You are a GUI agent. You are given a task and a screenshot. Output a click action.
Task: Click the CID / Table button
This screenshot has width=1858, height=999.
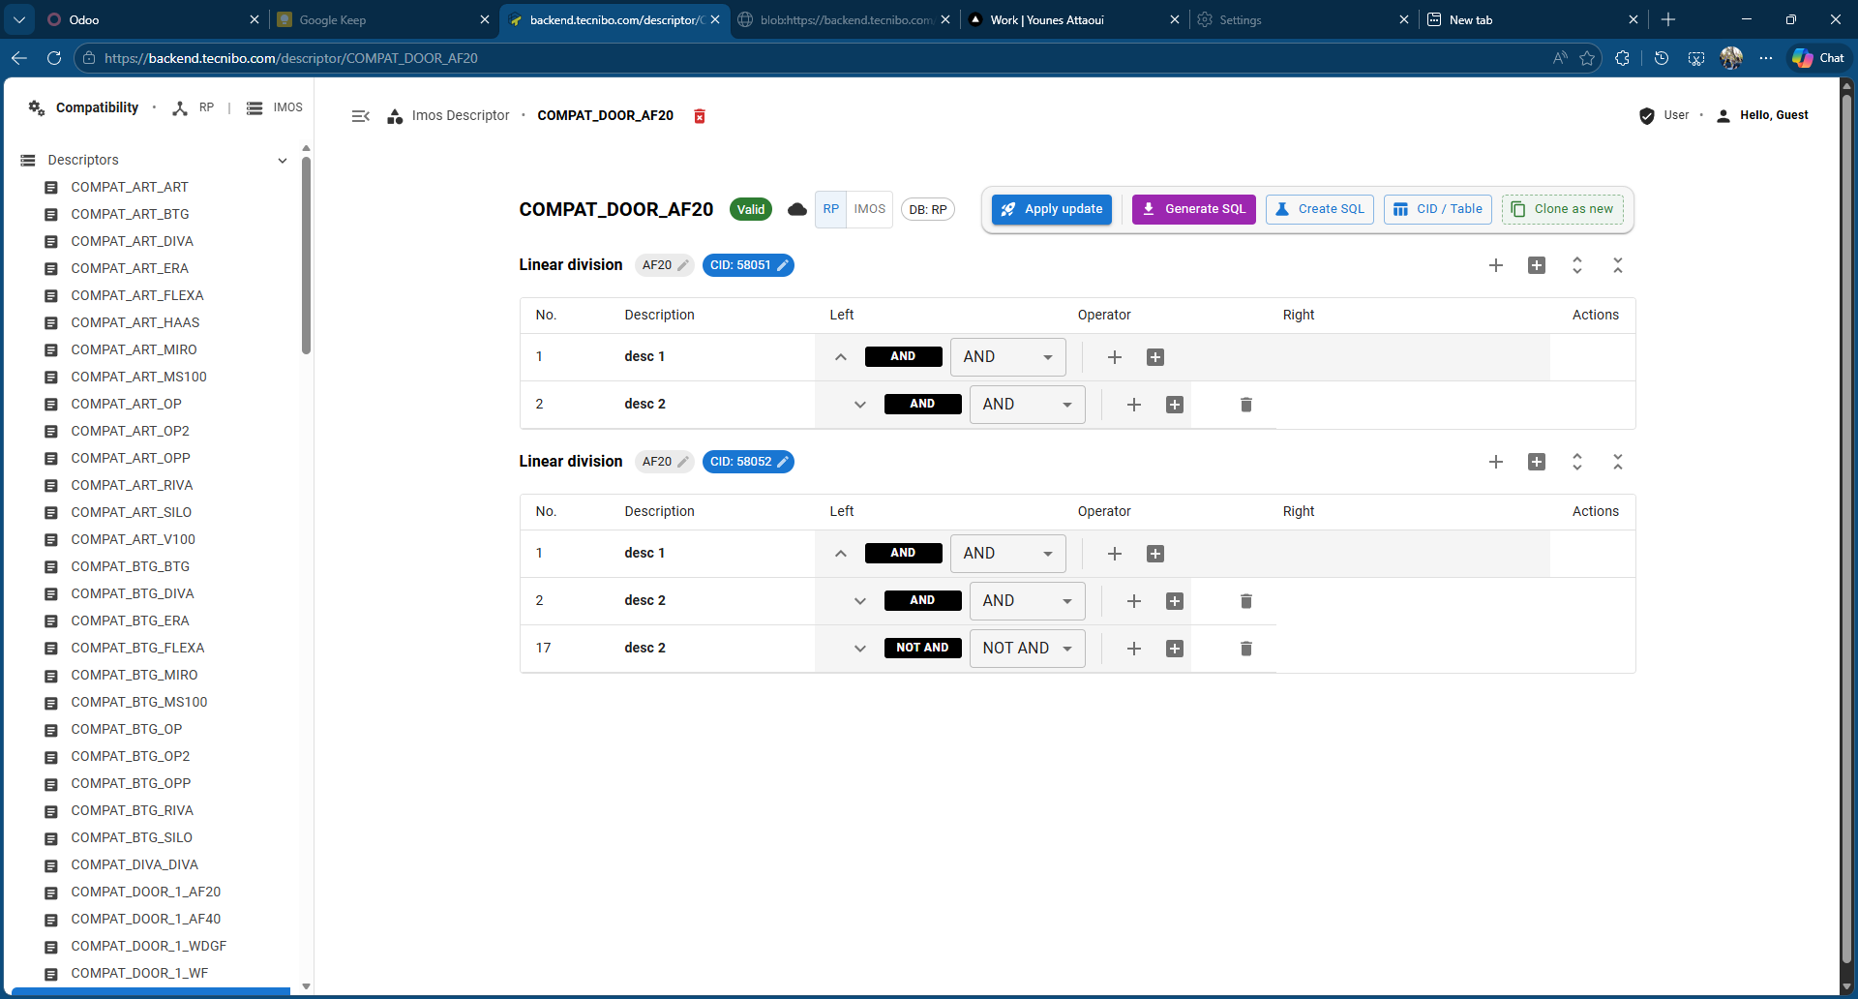pyautogui.click(x=1438, y=209)
